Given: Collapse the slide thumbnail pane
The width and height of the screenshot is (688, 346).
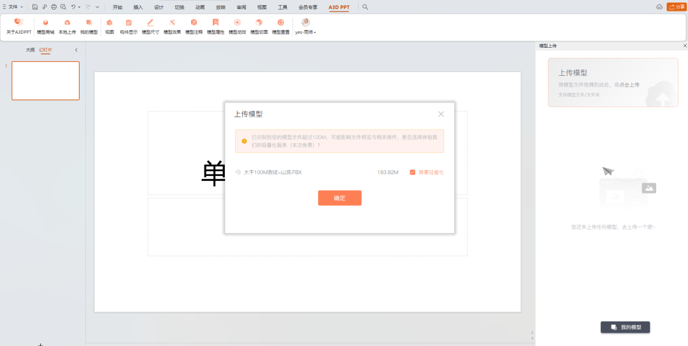Looking at the screenshot, I should [x=76, y=50].
